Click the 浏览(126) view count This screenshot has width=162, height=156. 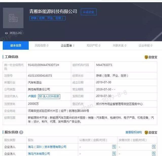pyautogui.click(x=16, y=33)
